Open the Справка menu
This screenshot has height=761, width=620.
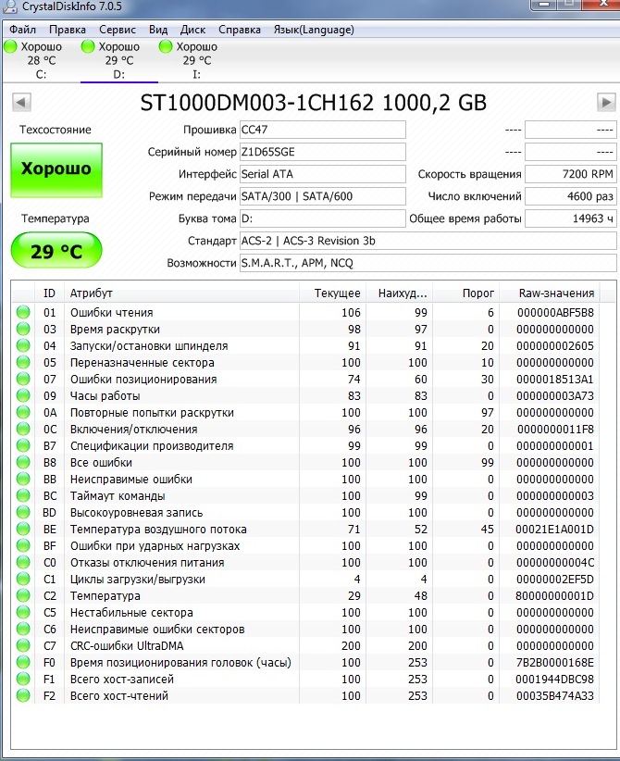pyautogui.click(x=239, y=30)
